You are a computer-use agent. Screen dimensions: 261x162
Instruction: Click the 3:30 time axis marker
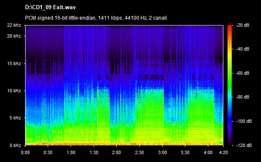click(185, 152)
